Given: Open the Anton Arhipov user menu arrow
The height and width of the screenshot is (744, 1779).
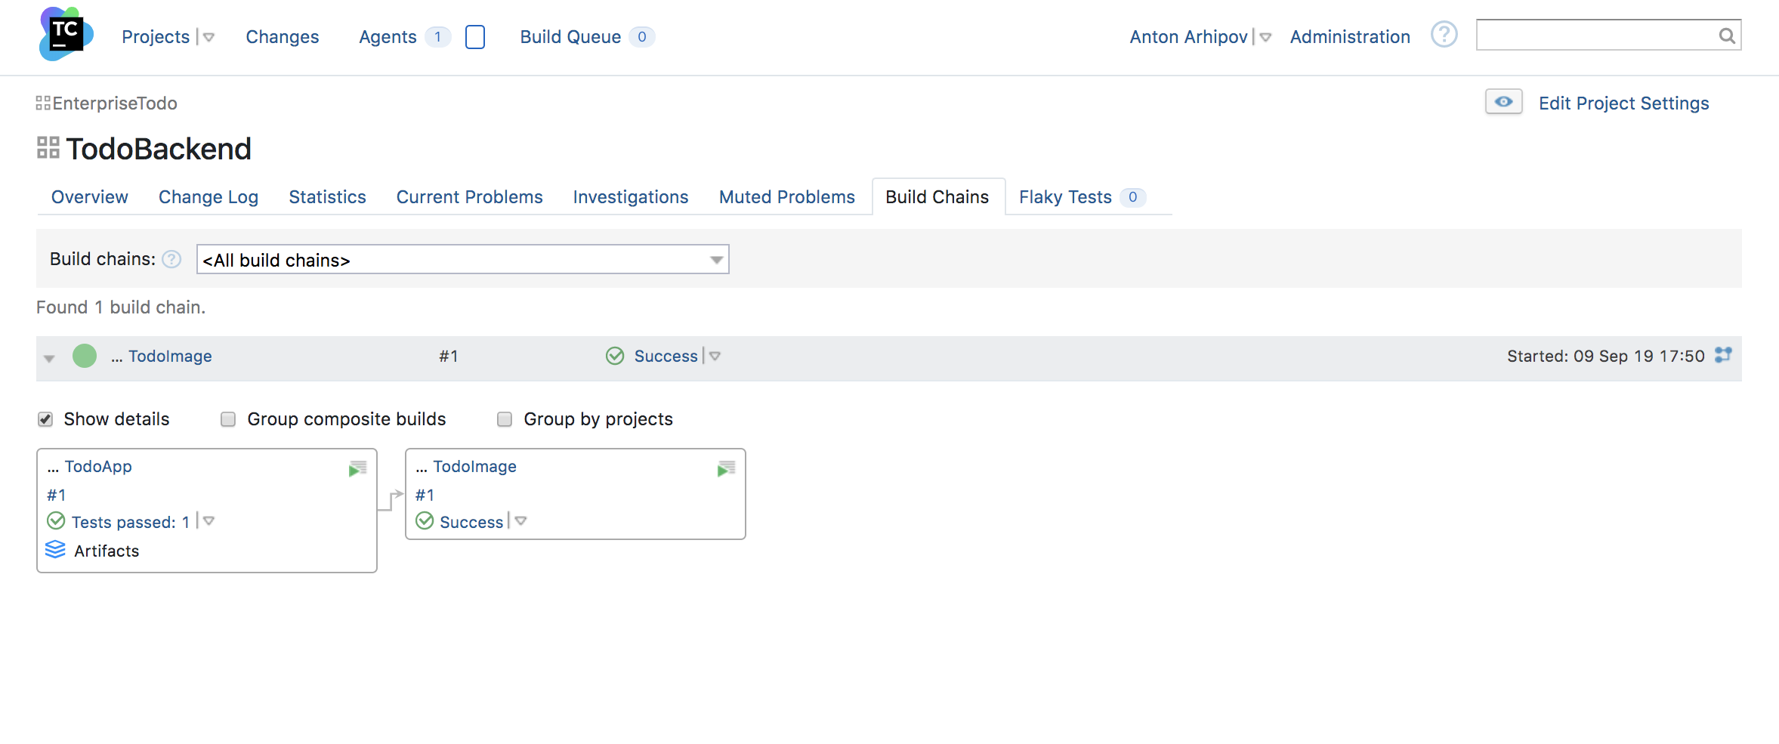Looking at the screenshot, I should pyautogui.click(x=1265, y=37).
